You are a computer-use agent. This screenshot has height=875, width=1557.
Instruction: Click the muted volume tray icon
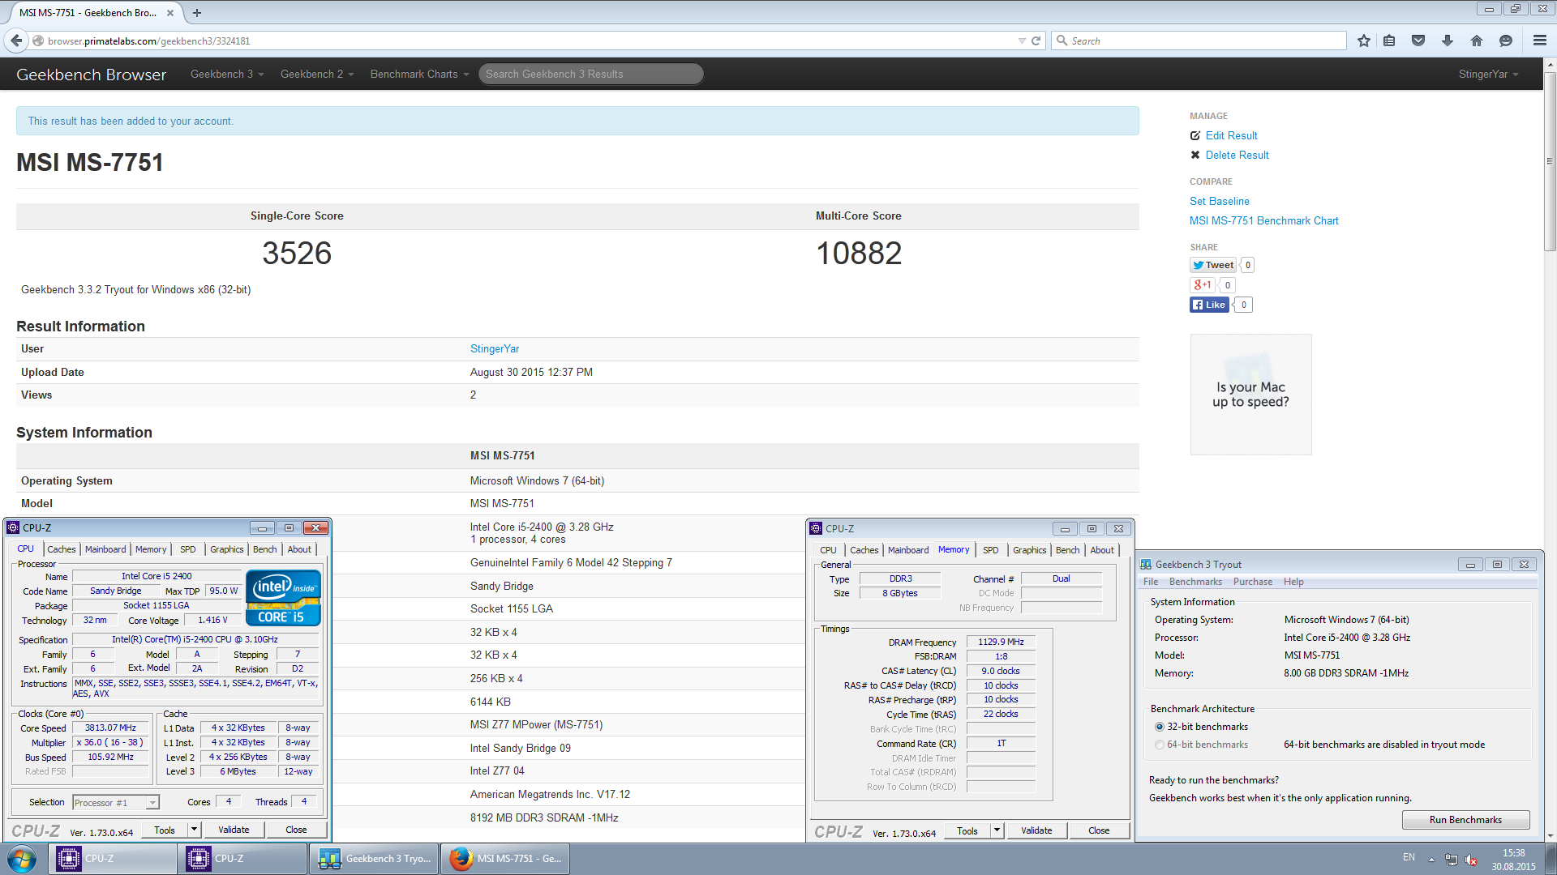point(1471,860)
